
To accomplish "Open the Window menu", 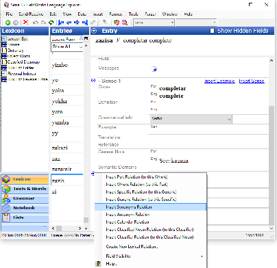I will click(x=170, y=14).
